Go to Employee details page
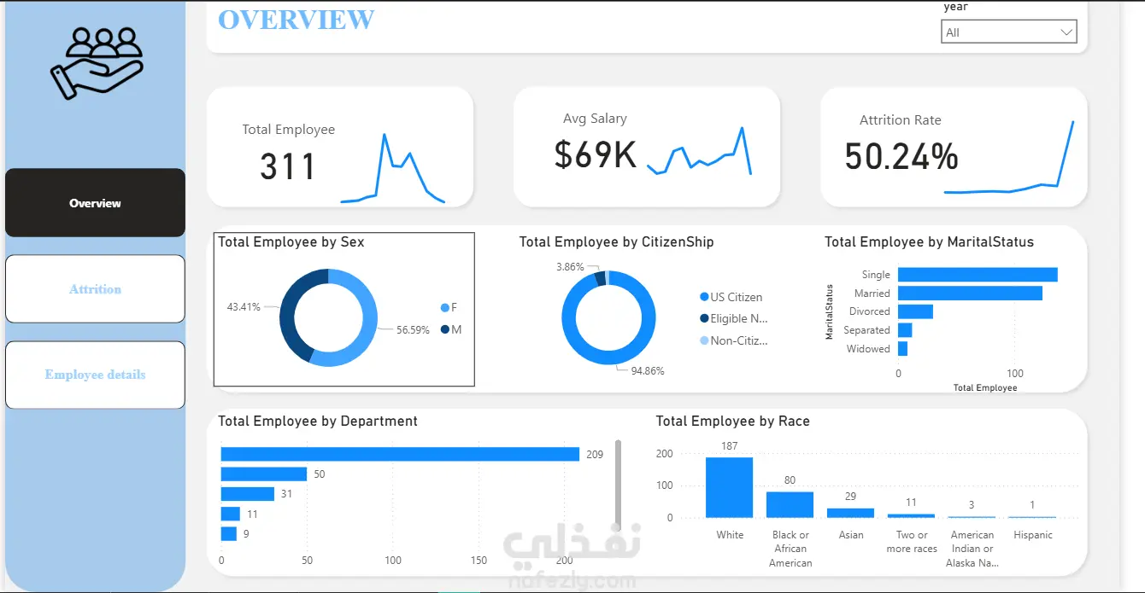This screenshot has width=1145, height=593. [95, 375]
